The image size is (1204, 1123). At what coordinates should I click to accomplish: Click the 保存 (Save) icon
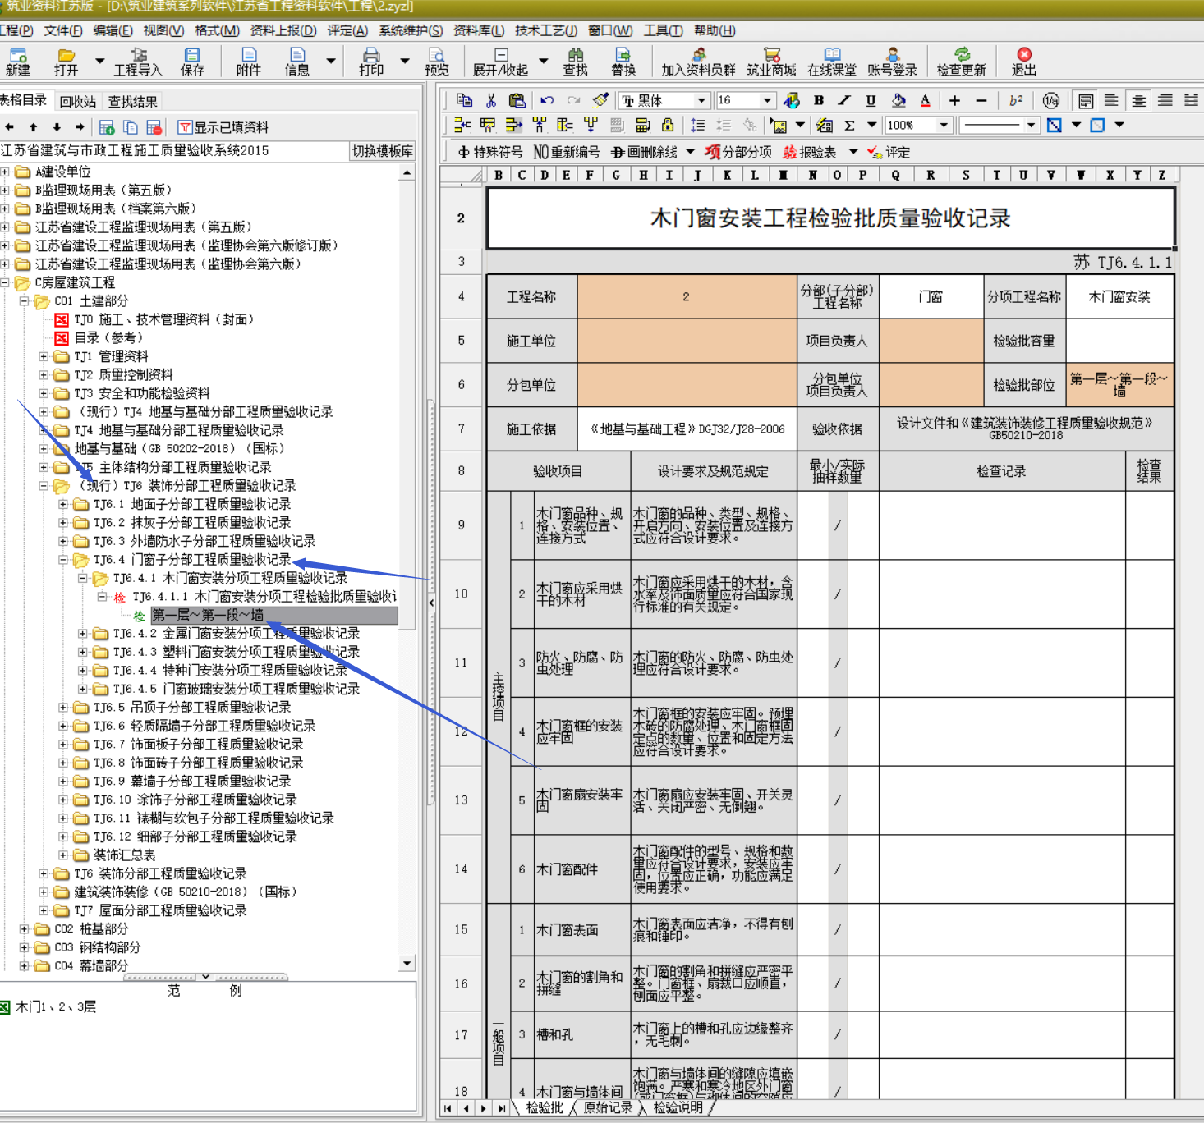pyautogui.click(x=192, y=62)
